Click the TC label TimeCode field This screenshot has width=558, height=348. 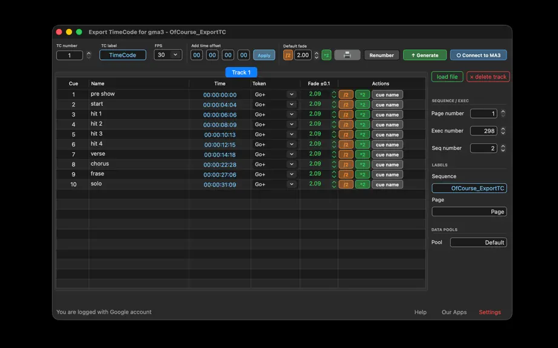click(x=123, y=55)
